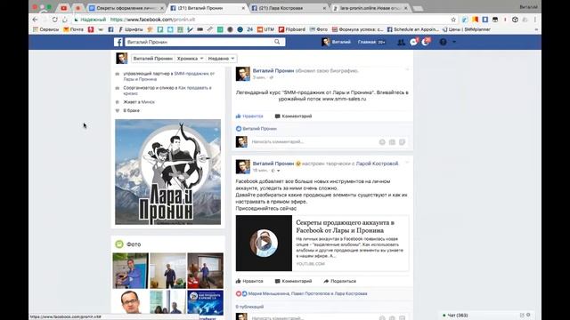Open Формула успеха bookmark

click(x=357, y=29)
